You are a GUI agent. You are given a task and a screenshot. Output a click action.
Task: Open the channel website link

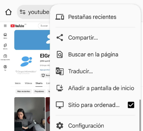(x=45, y=70)
